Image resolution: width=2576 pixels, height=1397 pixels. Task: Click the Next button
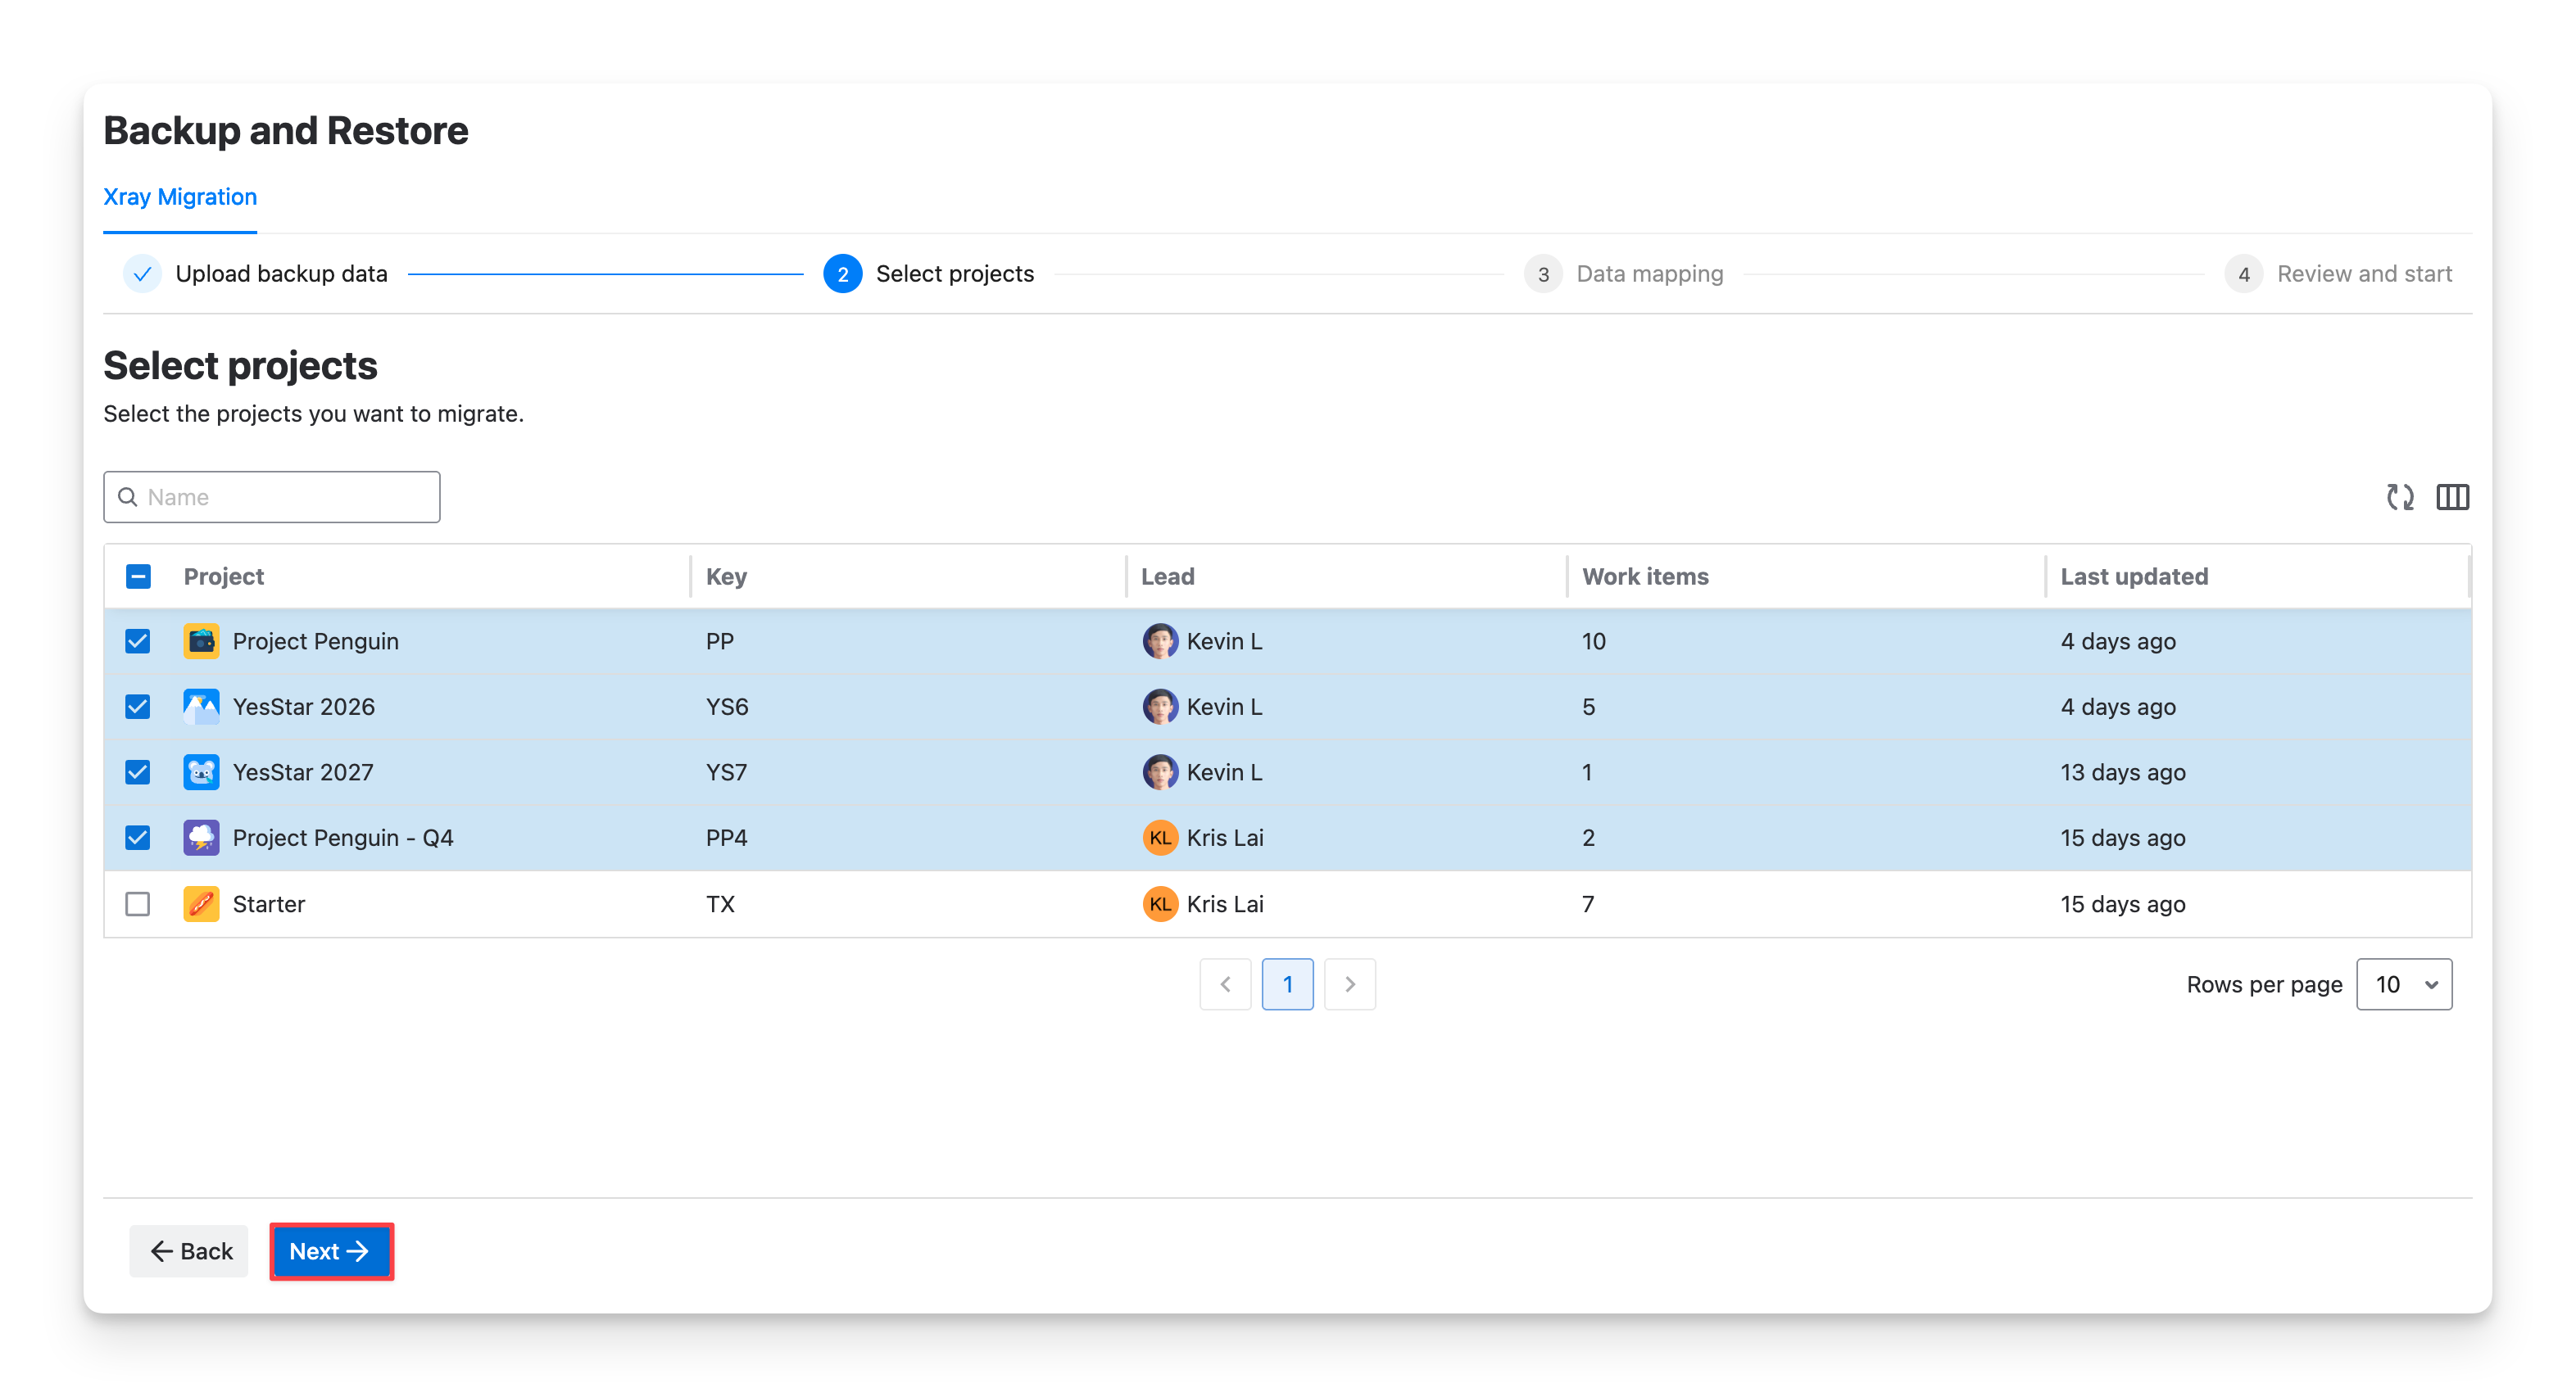click(331, 1251)
